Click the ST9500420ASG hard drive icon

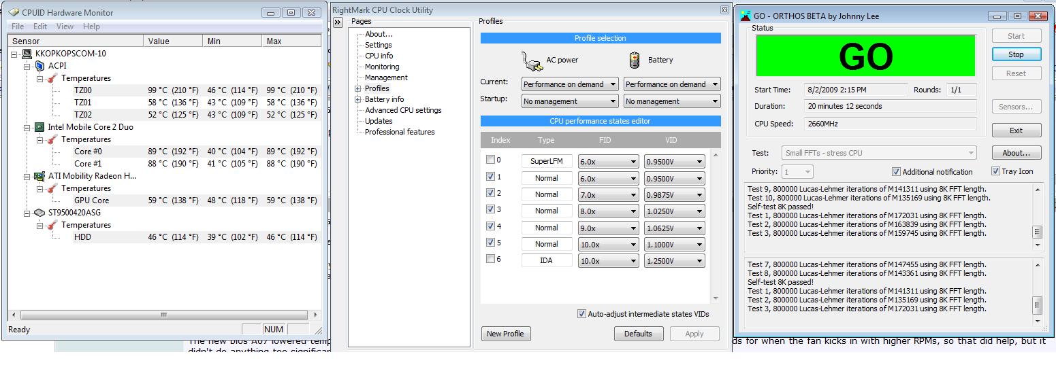39,213
